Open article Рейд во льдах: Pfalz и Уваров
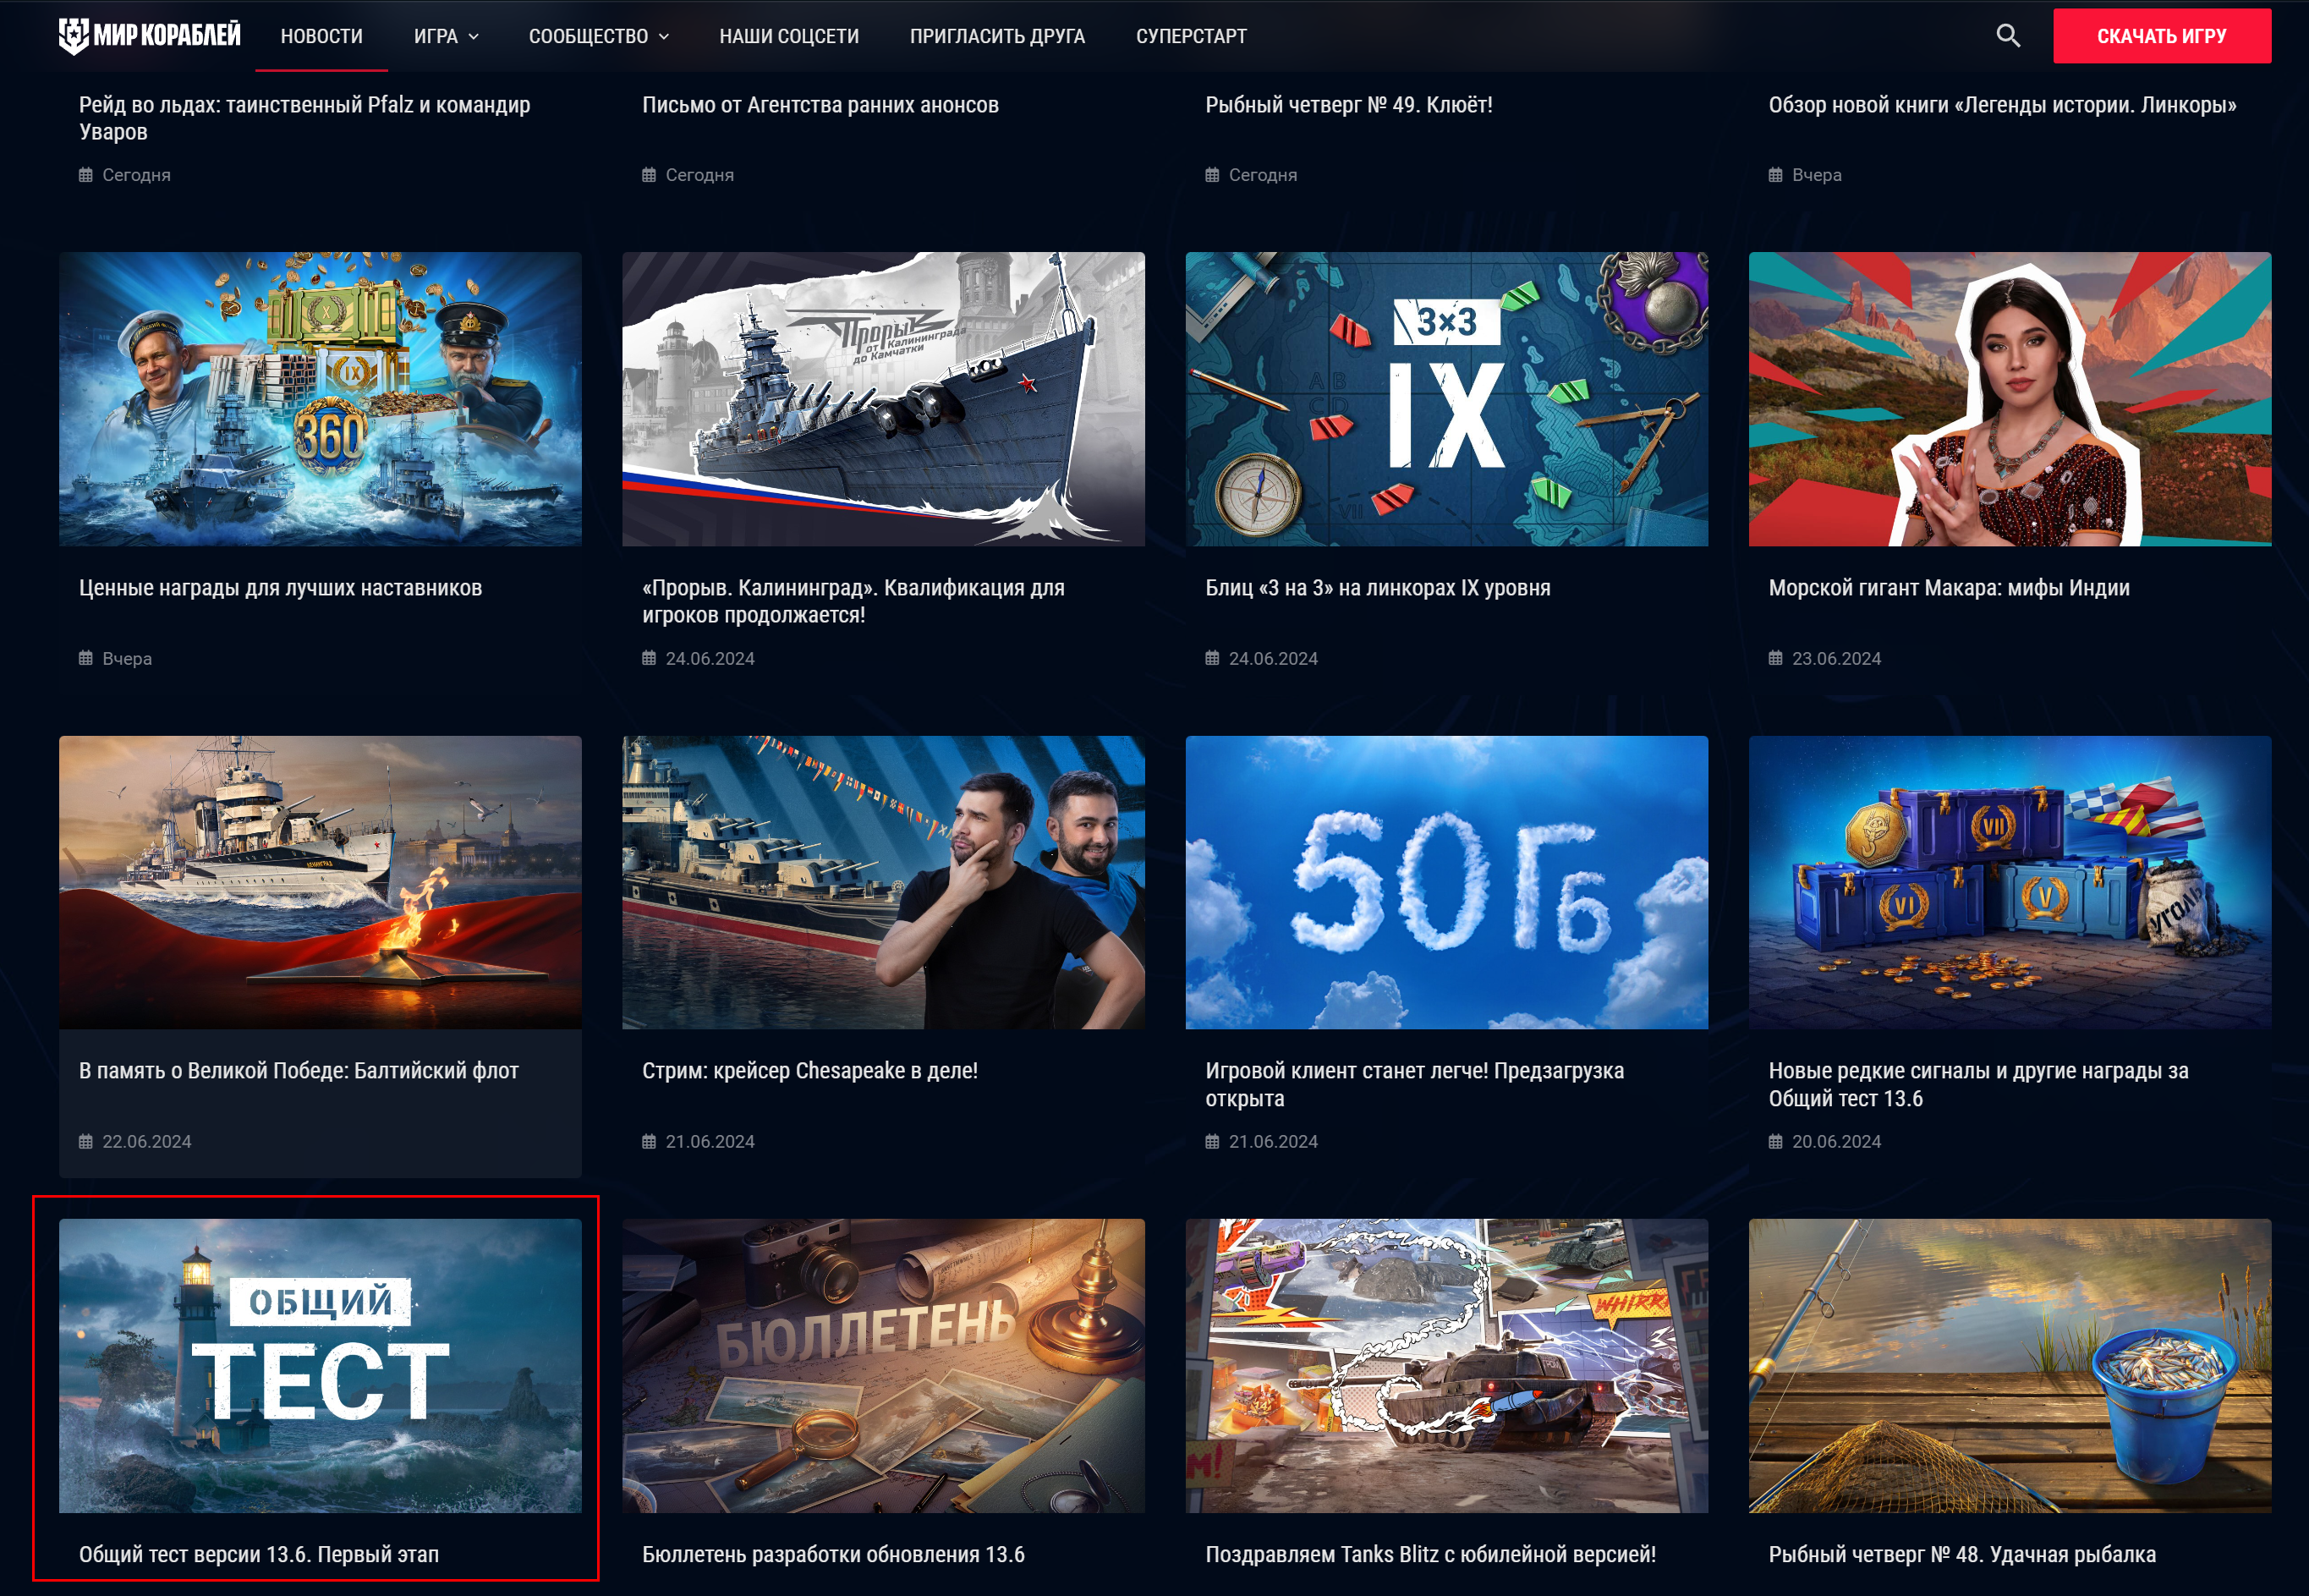The width and height of the screenshot is (2309, 1596). pos(305,118)
